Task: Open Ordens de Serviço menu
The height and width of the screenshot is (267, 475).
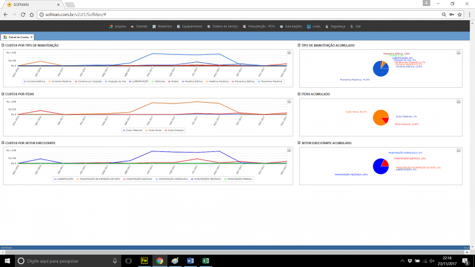Action: click(224, 26)
